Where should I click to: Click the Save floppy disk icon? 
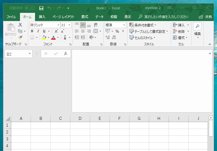(41, 8)
